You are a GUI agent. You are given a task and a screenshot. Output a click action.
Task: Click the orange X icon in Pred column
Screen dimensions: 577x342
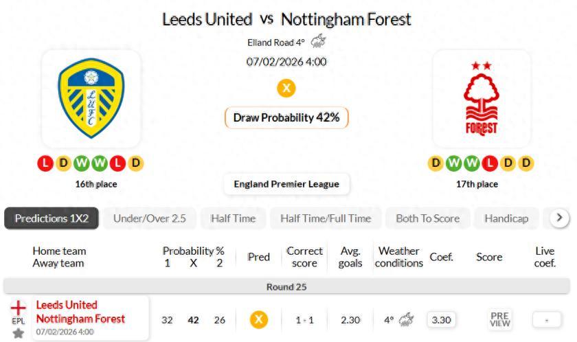click(259, 319)
